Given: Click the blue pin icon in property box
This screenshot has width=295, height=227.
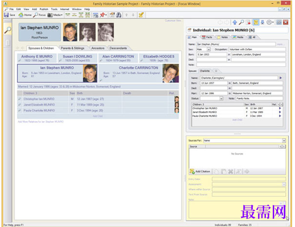Looking at the screenshot, I should click(x=263, y=22).
